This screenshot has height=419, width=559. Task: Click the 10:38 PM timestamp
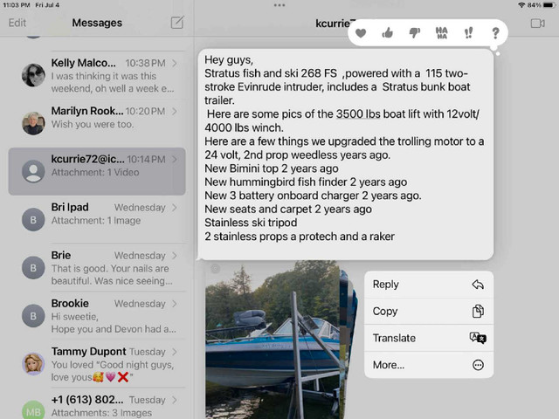[x=145, y=63]
